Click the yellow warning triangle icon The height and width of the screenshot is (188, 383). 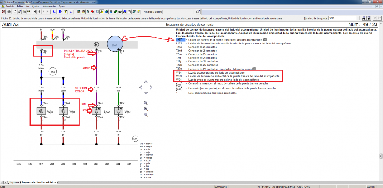(x=101, y=11)
